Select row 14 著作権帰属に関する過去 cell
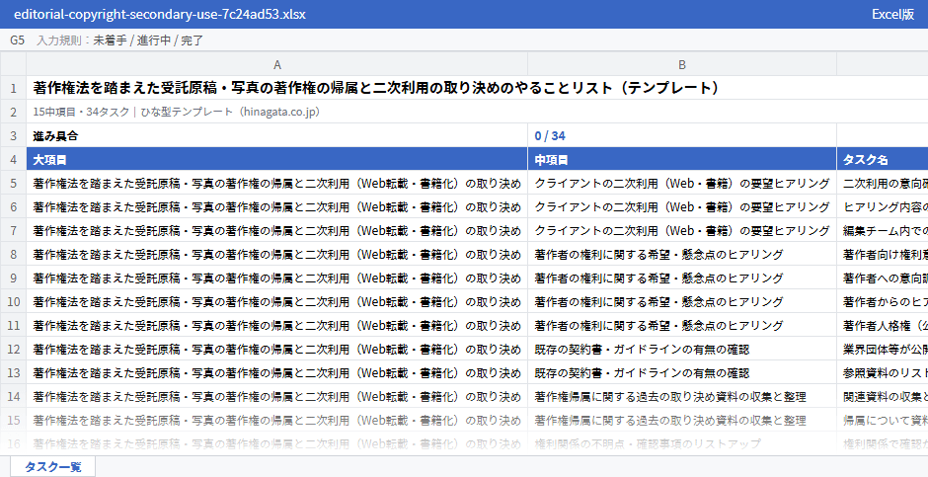The image size is (928, 477). coord(682,397)
